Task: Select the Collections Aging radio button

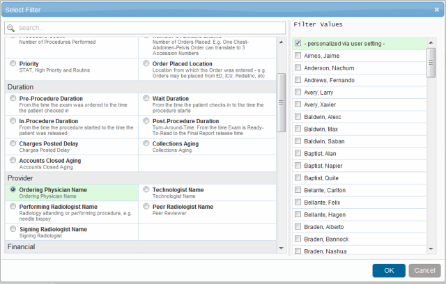Action: click(x=145, y=144)
